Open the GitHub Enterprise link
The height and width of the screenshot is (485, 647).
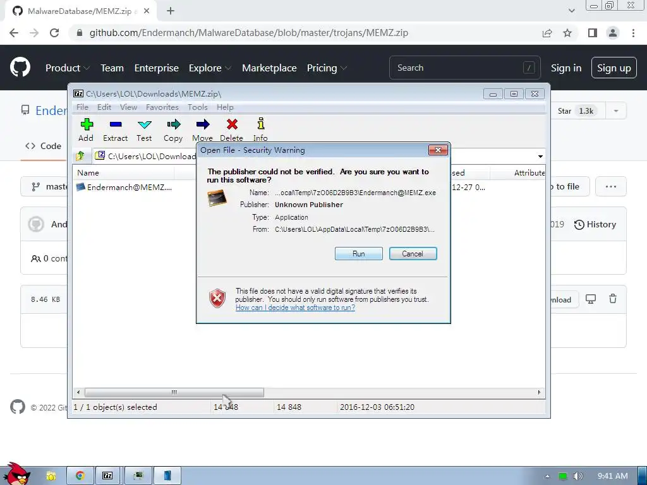pos(157,68)
